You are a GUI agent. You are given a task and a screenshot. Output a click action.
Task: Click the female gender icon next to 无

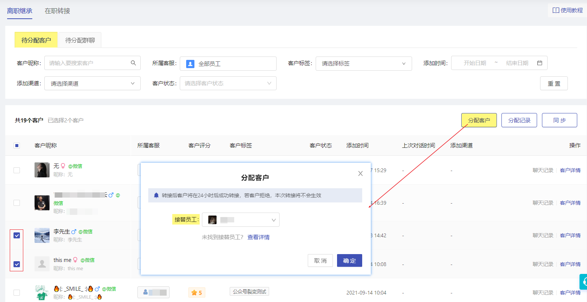63,166
